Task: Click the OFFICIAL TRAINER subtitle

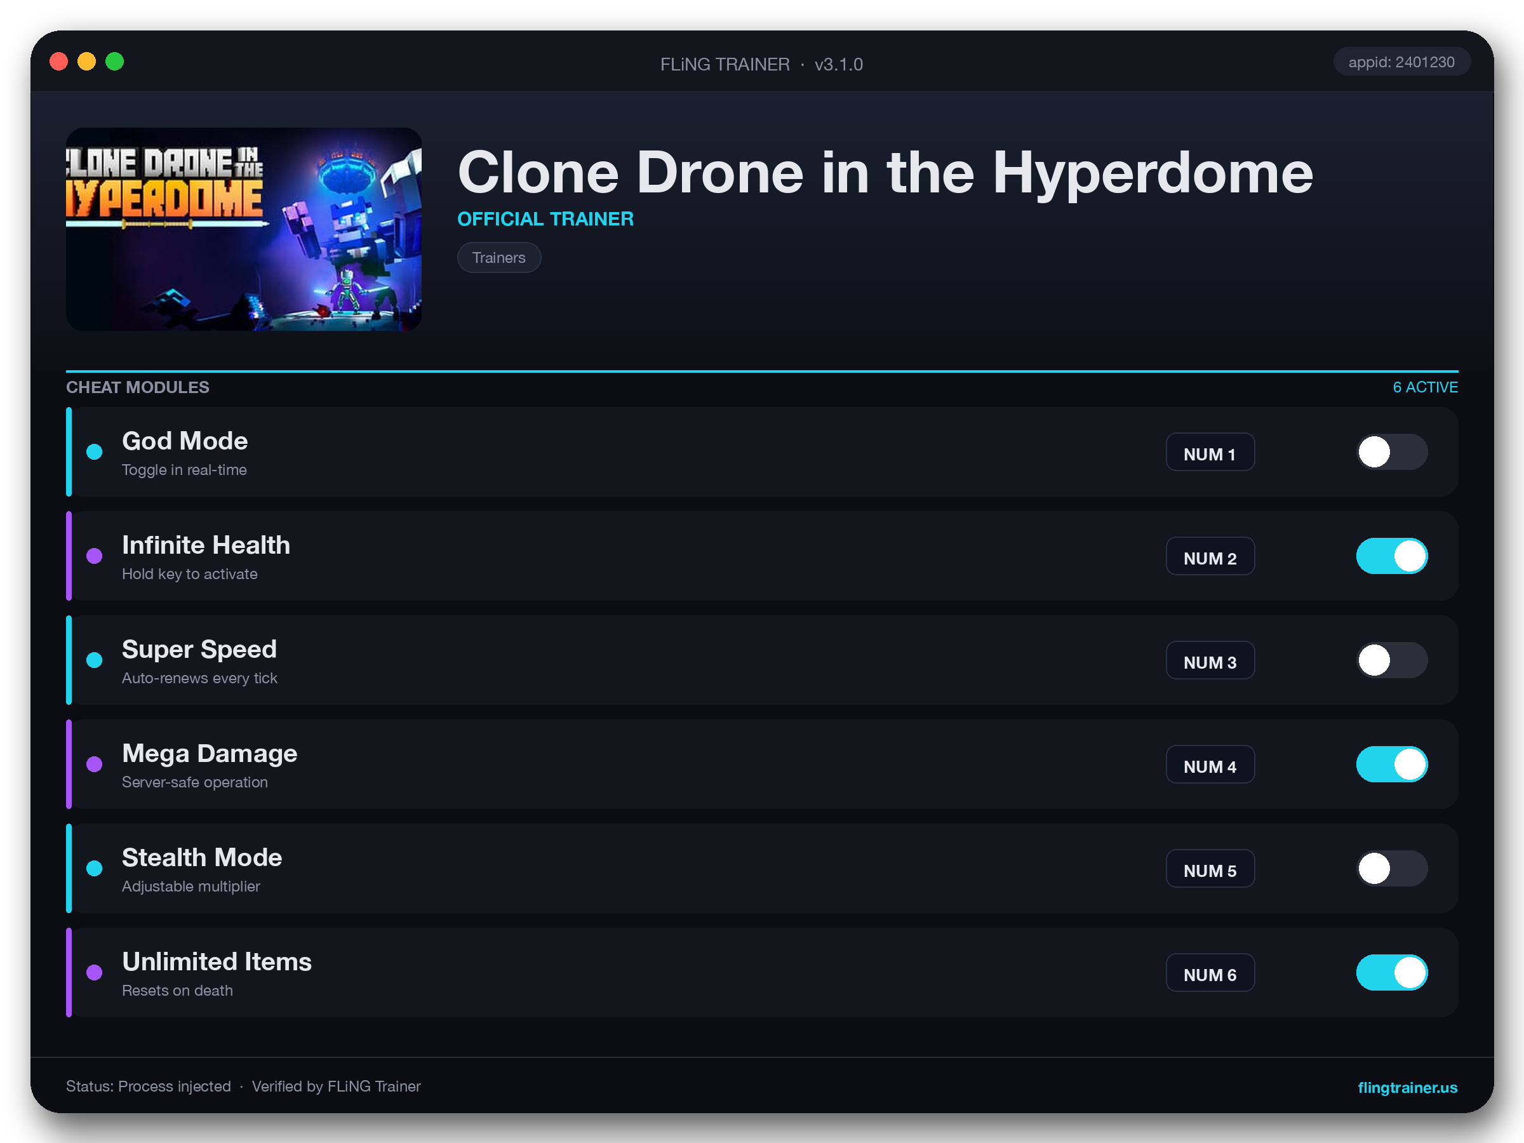Action: [x=545, y=219]
